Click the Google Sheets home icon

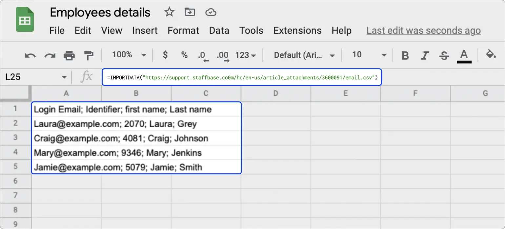point(25,20)
